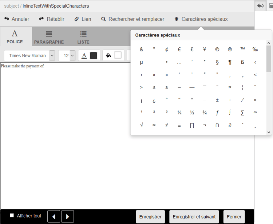273x224 pixels.
Task: Click the Fermer button
Action: pyautogui.click(x=234, y=217)
